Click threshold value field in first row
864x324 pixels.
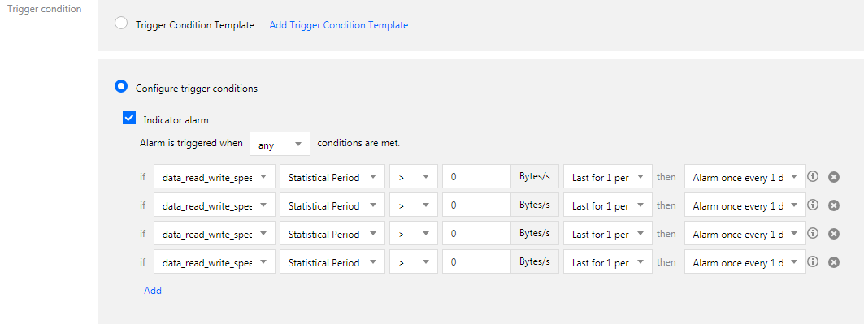tap(476, 177)
